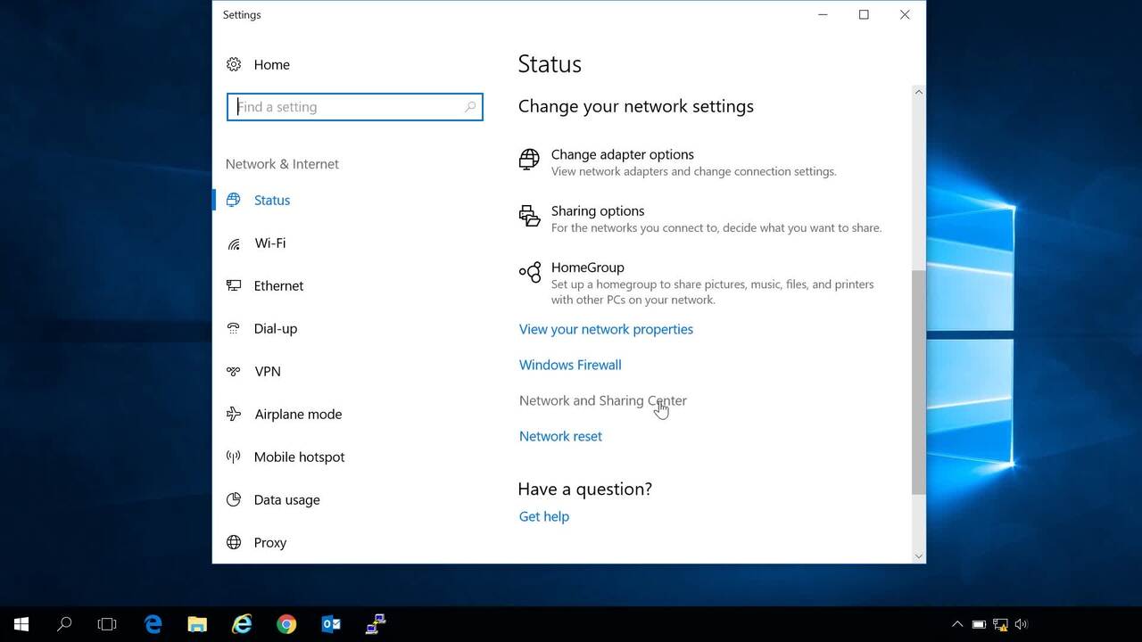Open Change adapter options
1142x642 pixels.
(622, 155)
